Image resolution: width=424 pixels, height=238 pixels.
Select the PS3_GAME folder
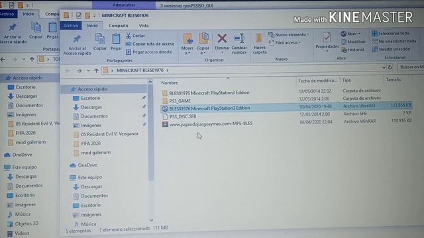(177, 100)
